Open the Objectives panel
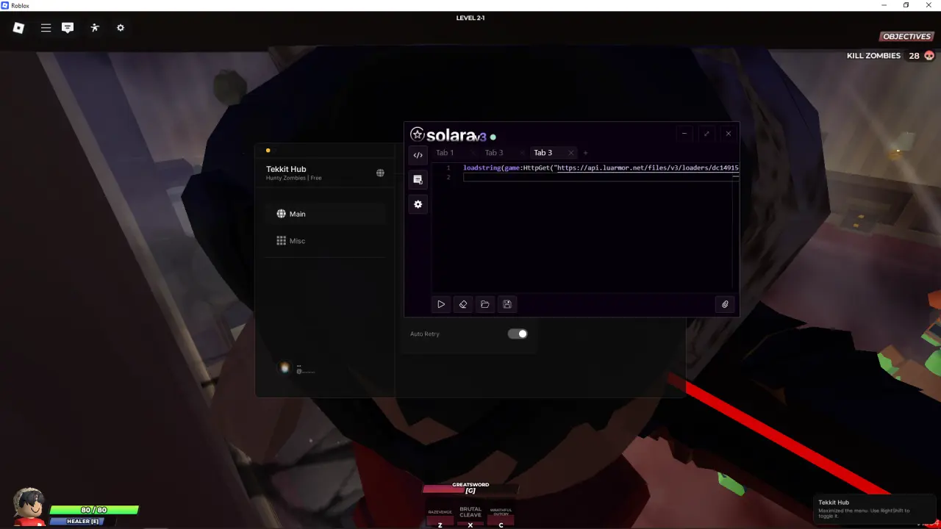 coord(906,36)
